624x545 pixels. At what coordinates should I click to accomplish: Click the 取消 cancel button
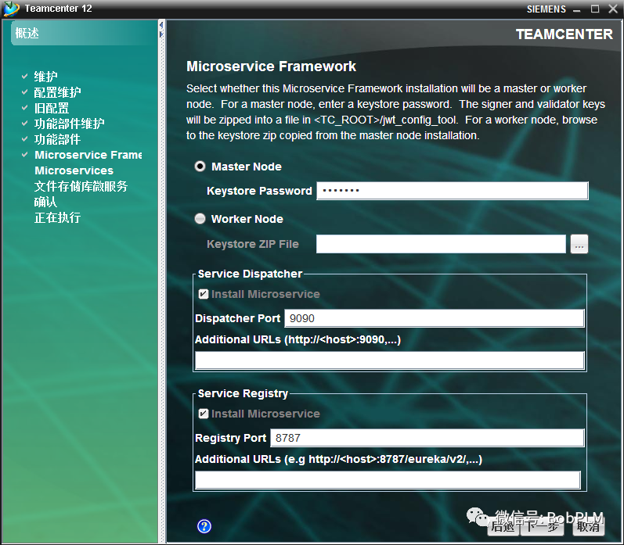(589, 526)
